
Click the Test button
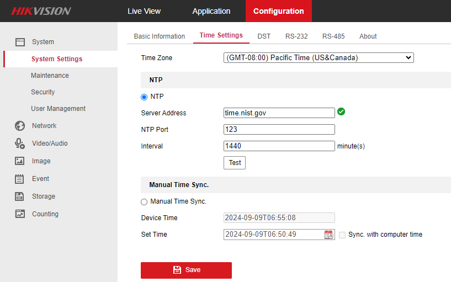235,163
